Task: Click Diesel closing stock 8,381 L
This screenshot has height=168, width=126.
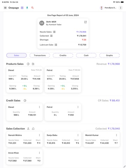Action: pyautogui.click(x=36, y=89)
